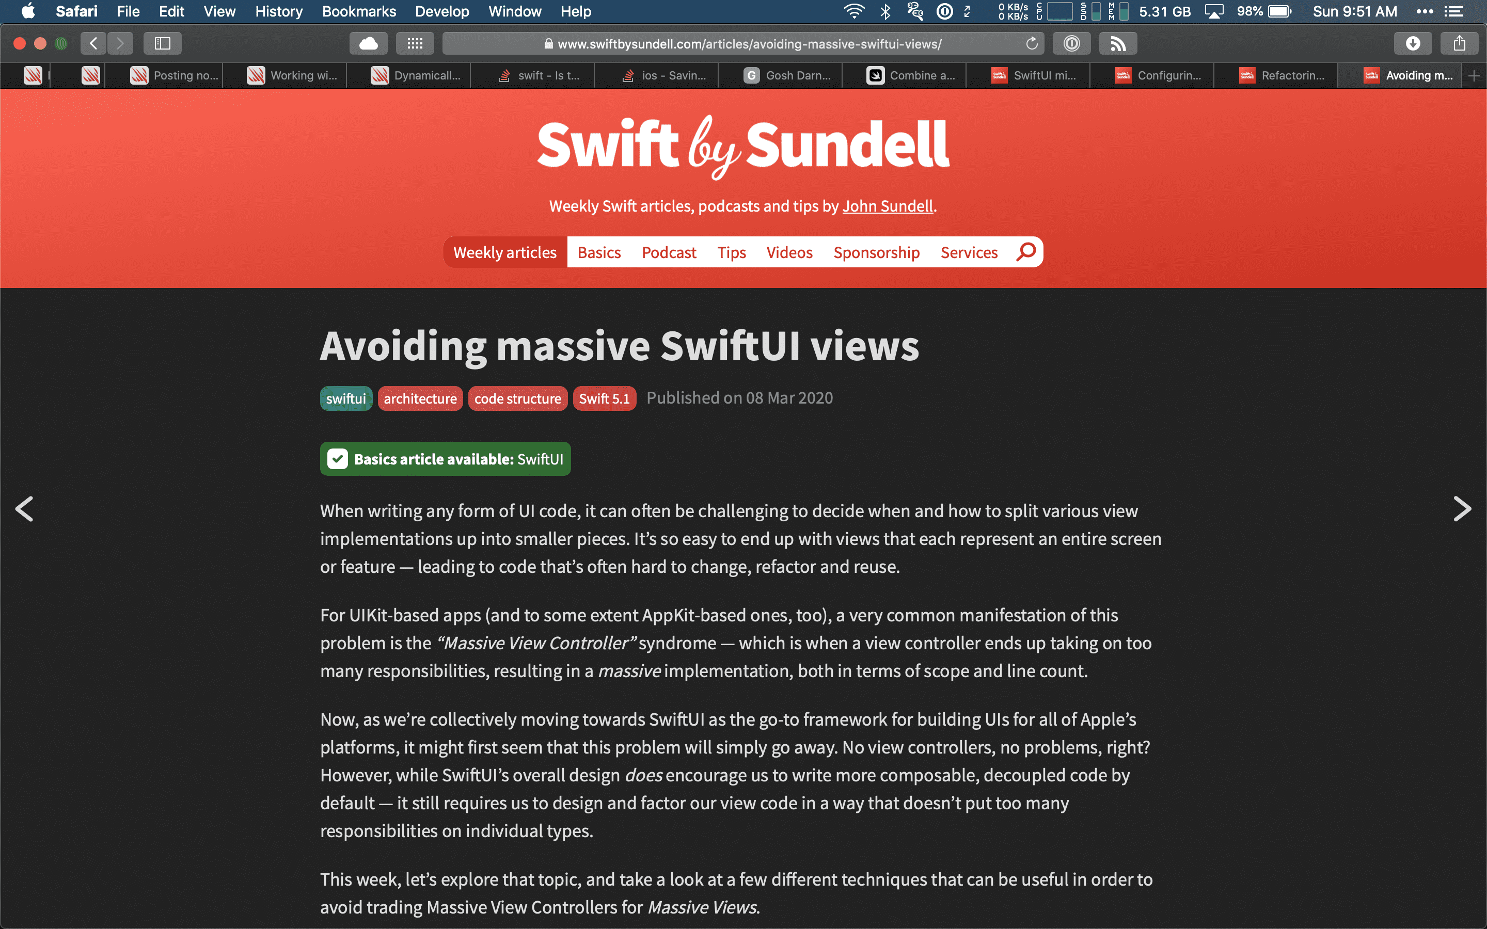Screen dimensions: 1487x929
Task: Click the Podcast navigation tab
Action: (x=669, y=251)
